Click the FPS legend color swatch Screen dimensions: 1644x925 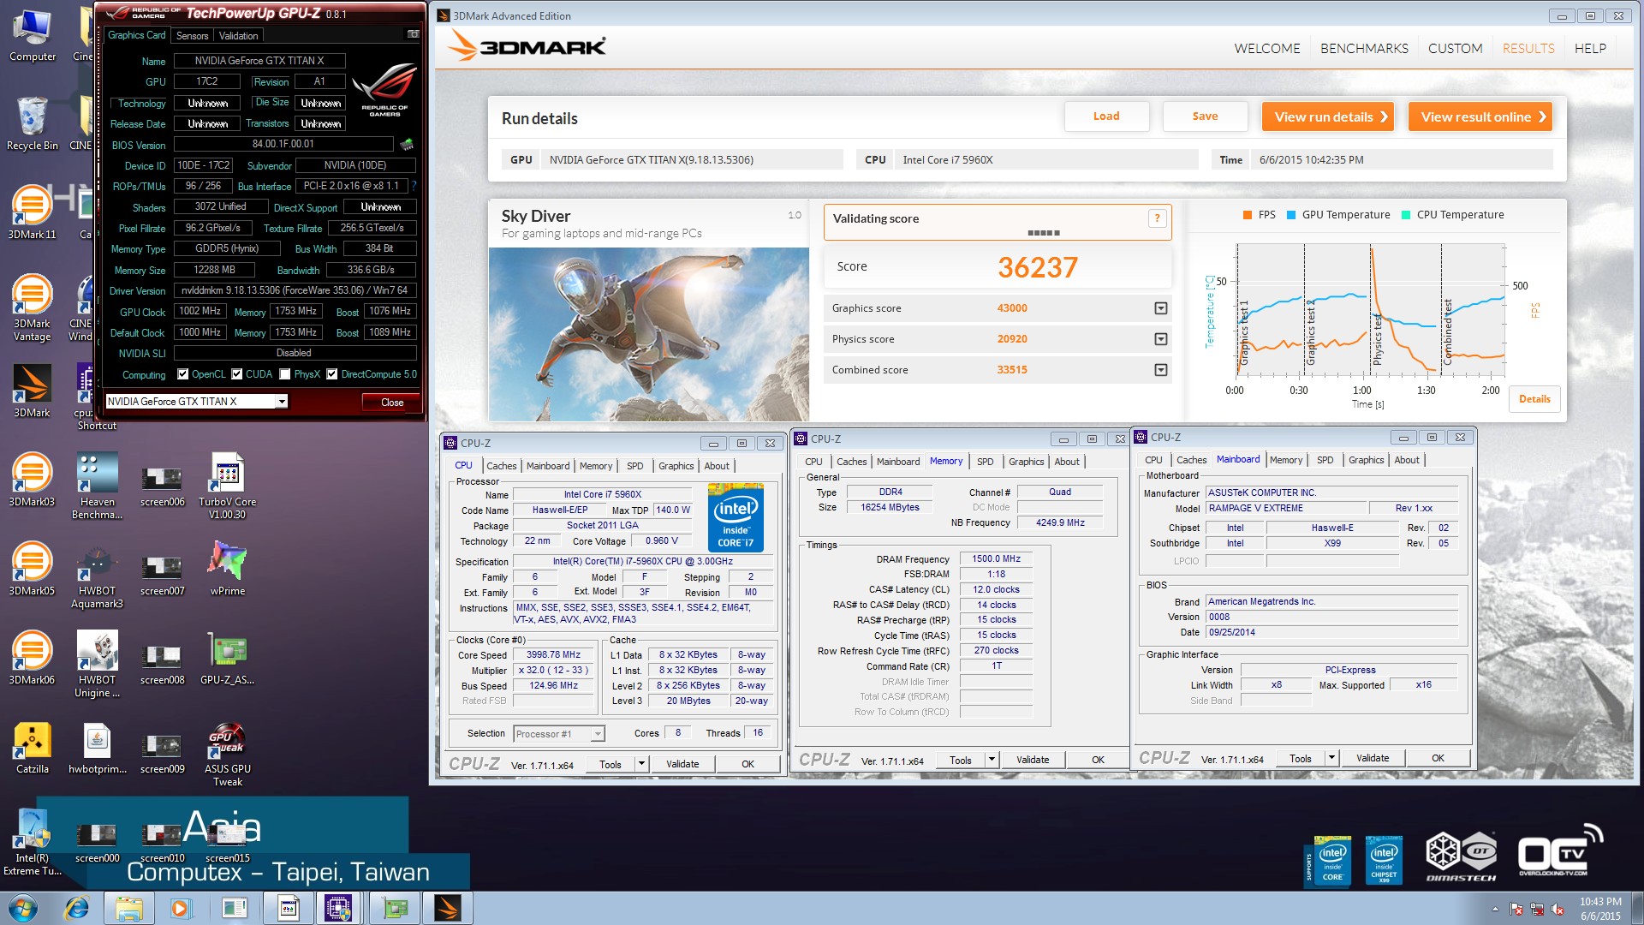point(1248,215)
